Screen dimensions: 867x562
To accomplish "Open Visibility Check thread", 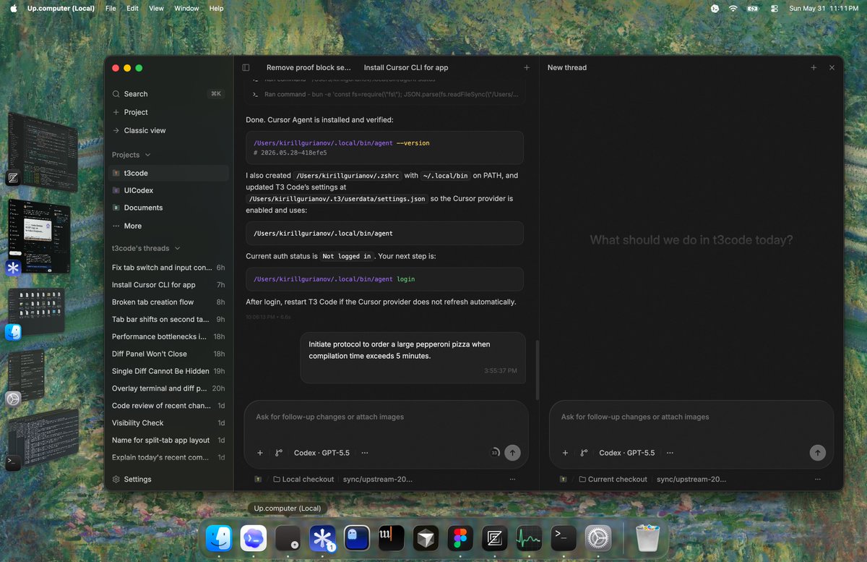I will click(168, 423).
